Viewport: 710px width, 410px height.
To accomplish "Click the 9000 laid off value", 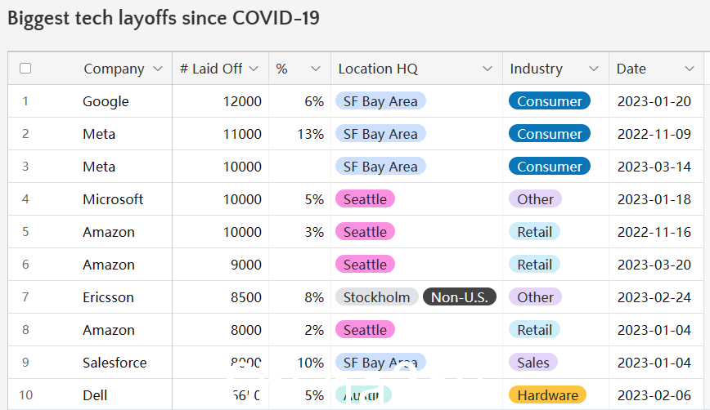I will (246, 265).
